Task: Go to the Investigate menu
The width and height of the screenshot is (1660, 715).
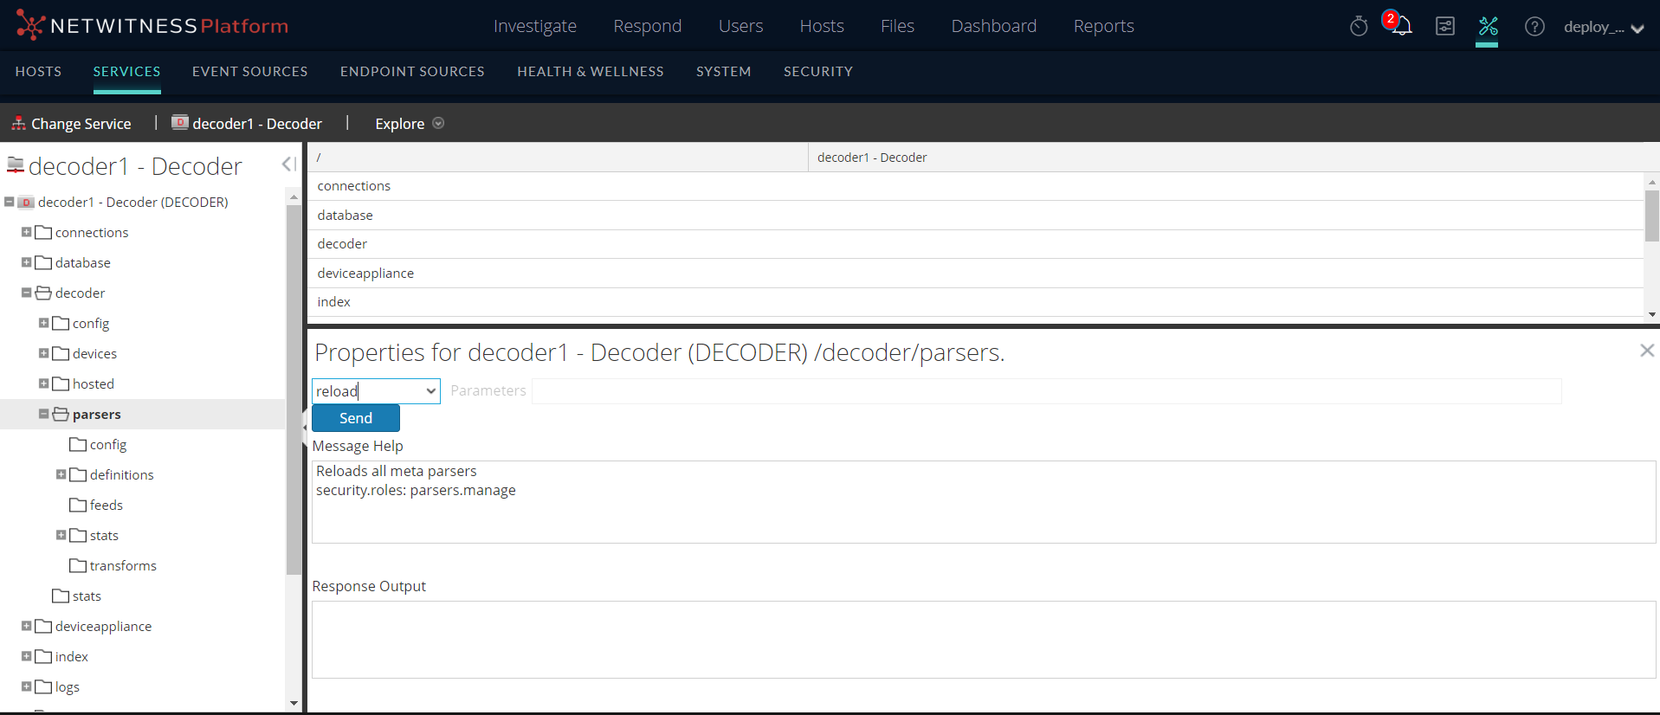Action: point(534,27)
